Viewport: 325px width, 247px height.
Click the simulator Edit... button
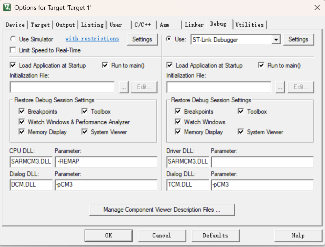[x=144, y=87]
